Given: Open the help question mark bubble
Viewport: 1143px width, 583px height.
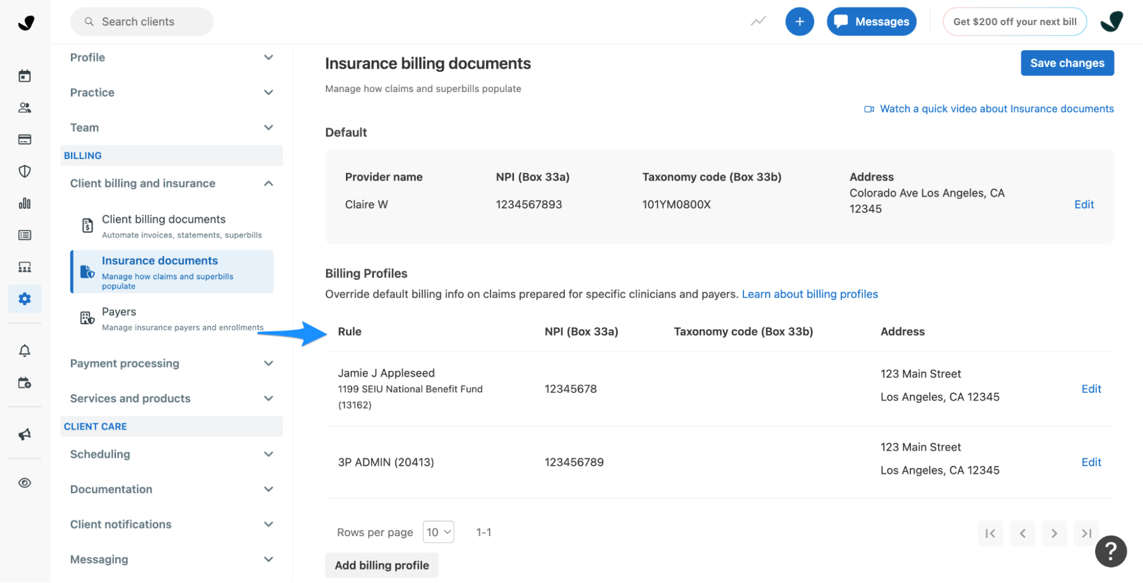Looking at the screenshot, I should 1110,551.
